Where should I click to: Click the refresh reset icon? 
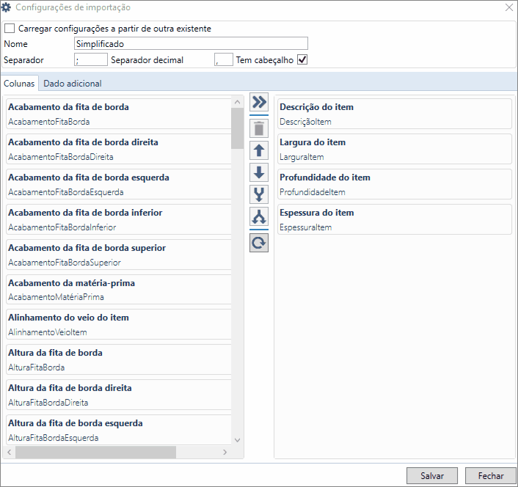point(259,243)
